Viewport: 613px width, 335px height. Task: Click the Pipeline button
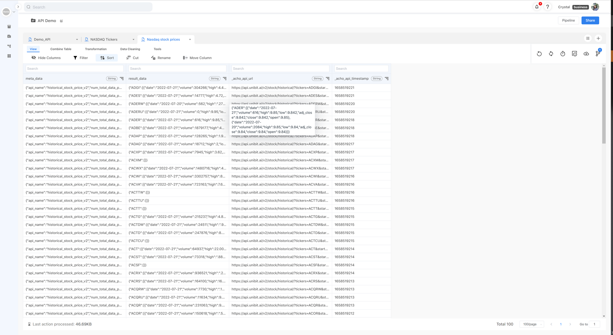tap(568, 21)
